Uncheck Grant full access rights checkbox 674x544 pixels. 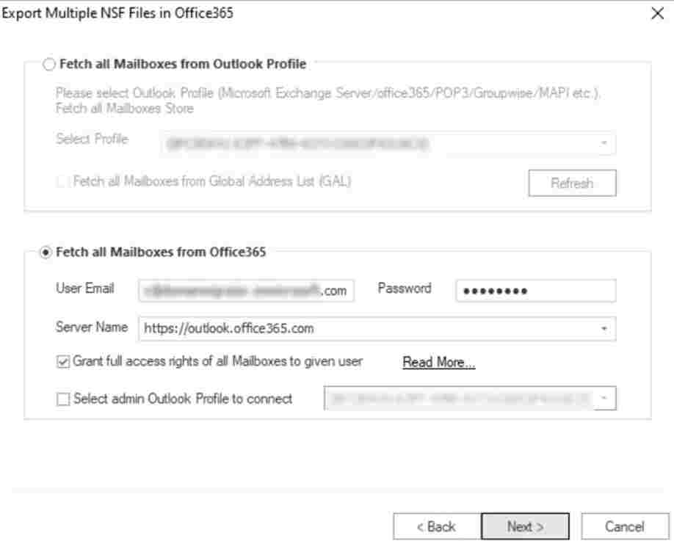click(x=63, y=362)
